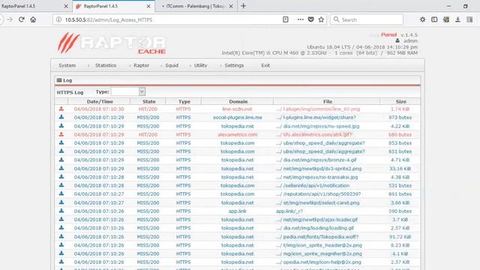Viewport: 480px width, 270px height.
Task: Open the page actions three-dots menu
Action: click(300, 19)
